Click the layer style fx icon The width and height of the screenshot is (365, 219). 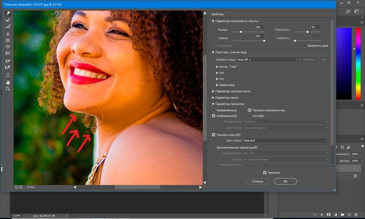322,214
